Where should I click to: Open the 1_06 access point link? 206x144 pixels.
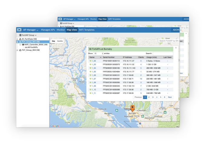94,75
